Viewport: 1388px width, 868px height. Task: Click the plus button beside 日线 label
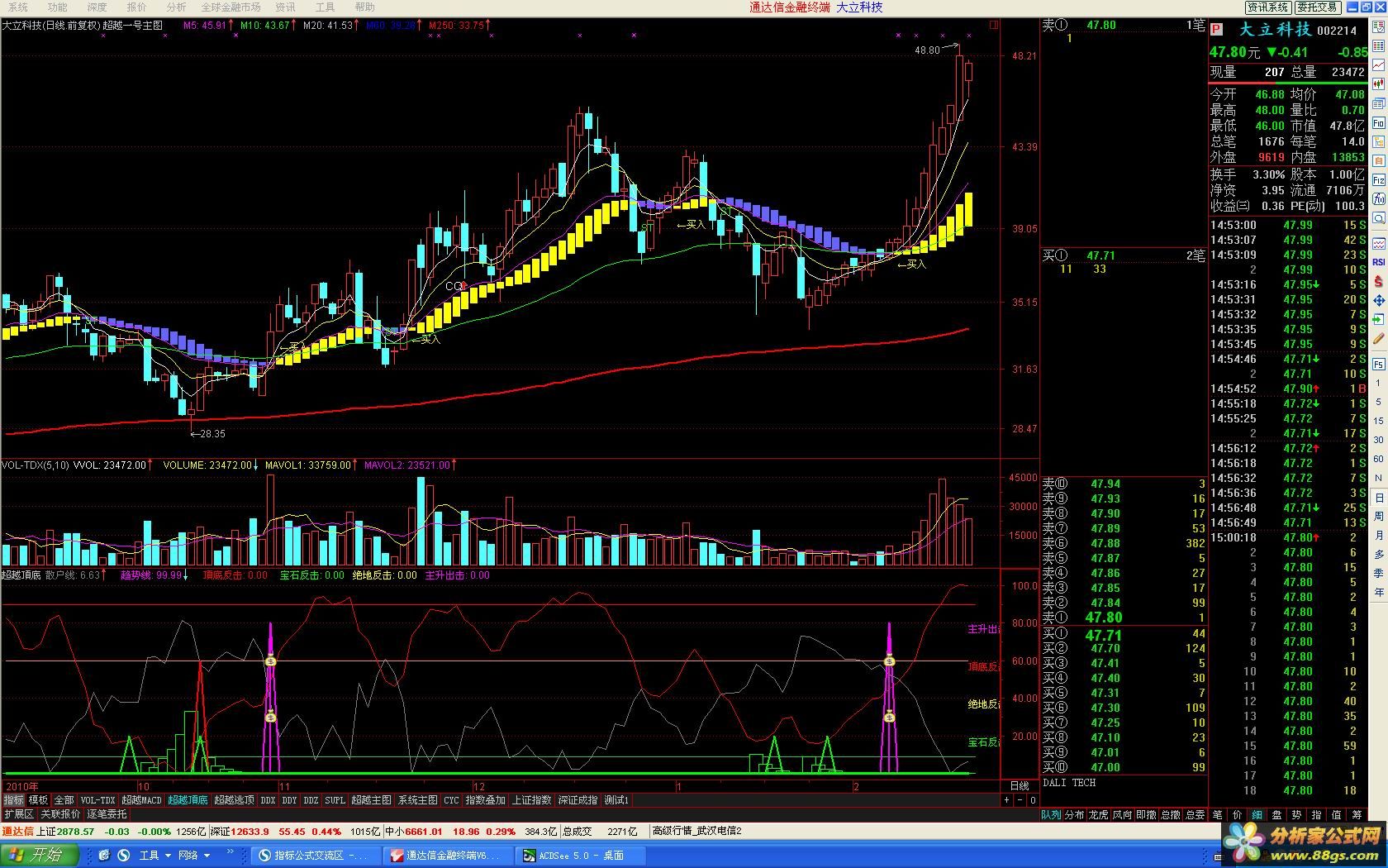click(x=1006, y=800)
